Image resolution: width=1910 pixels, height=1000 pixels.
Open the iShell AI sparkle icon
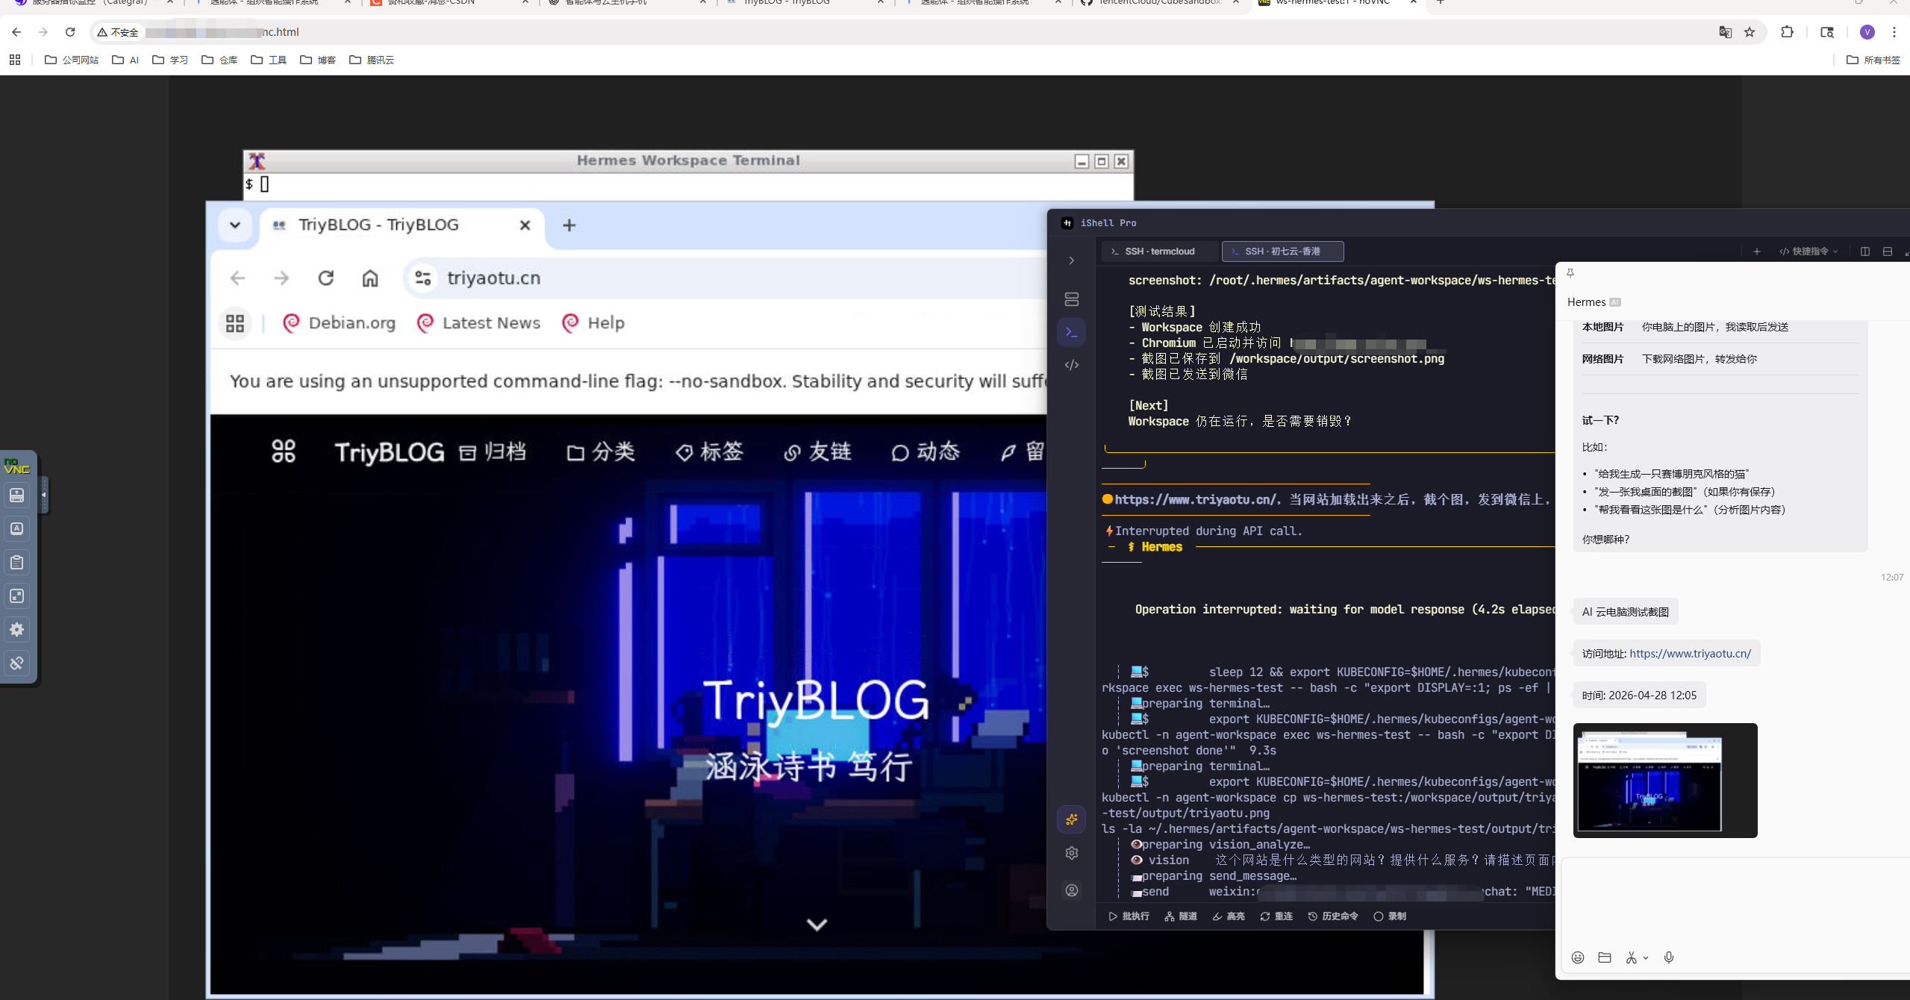click(1072, 819)
